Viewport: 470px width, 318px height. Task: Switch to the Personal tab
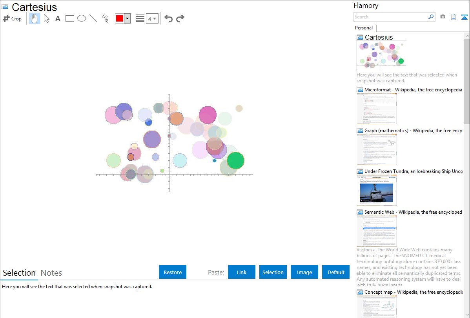click(364, 28)
